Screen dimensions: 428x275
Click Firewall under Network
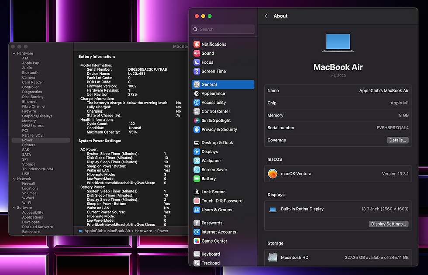point(28,183)
